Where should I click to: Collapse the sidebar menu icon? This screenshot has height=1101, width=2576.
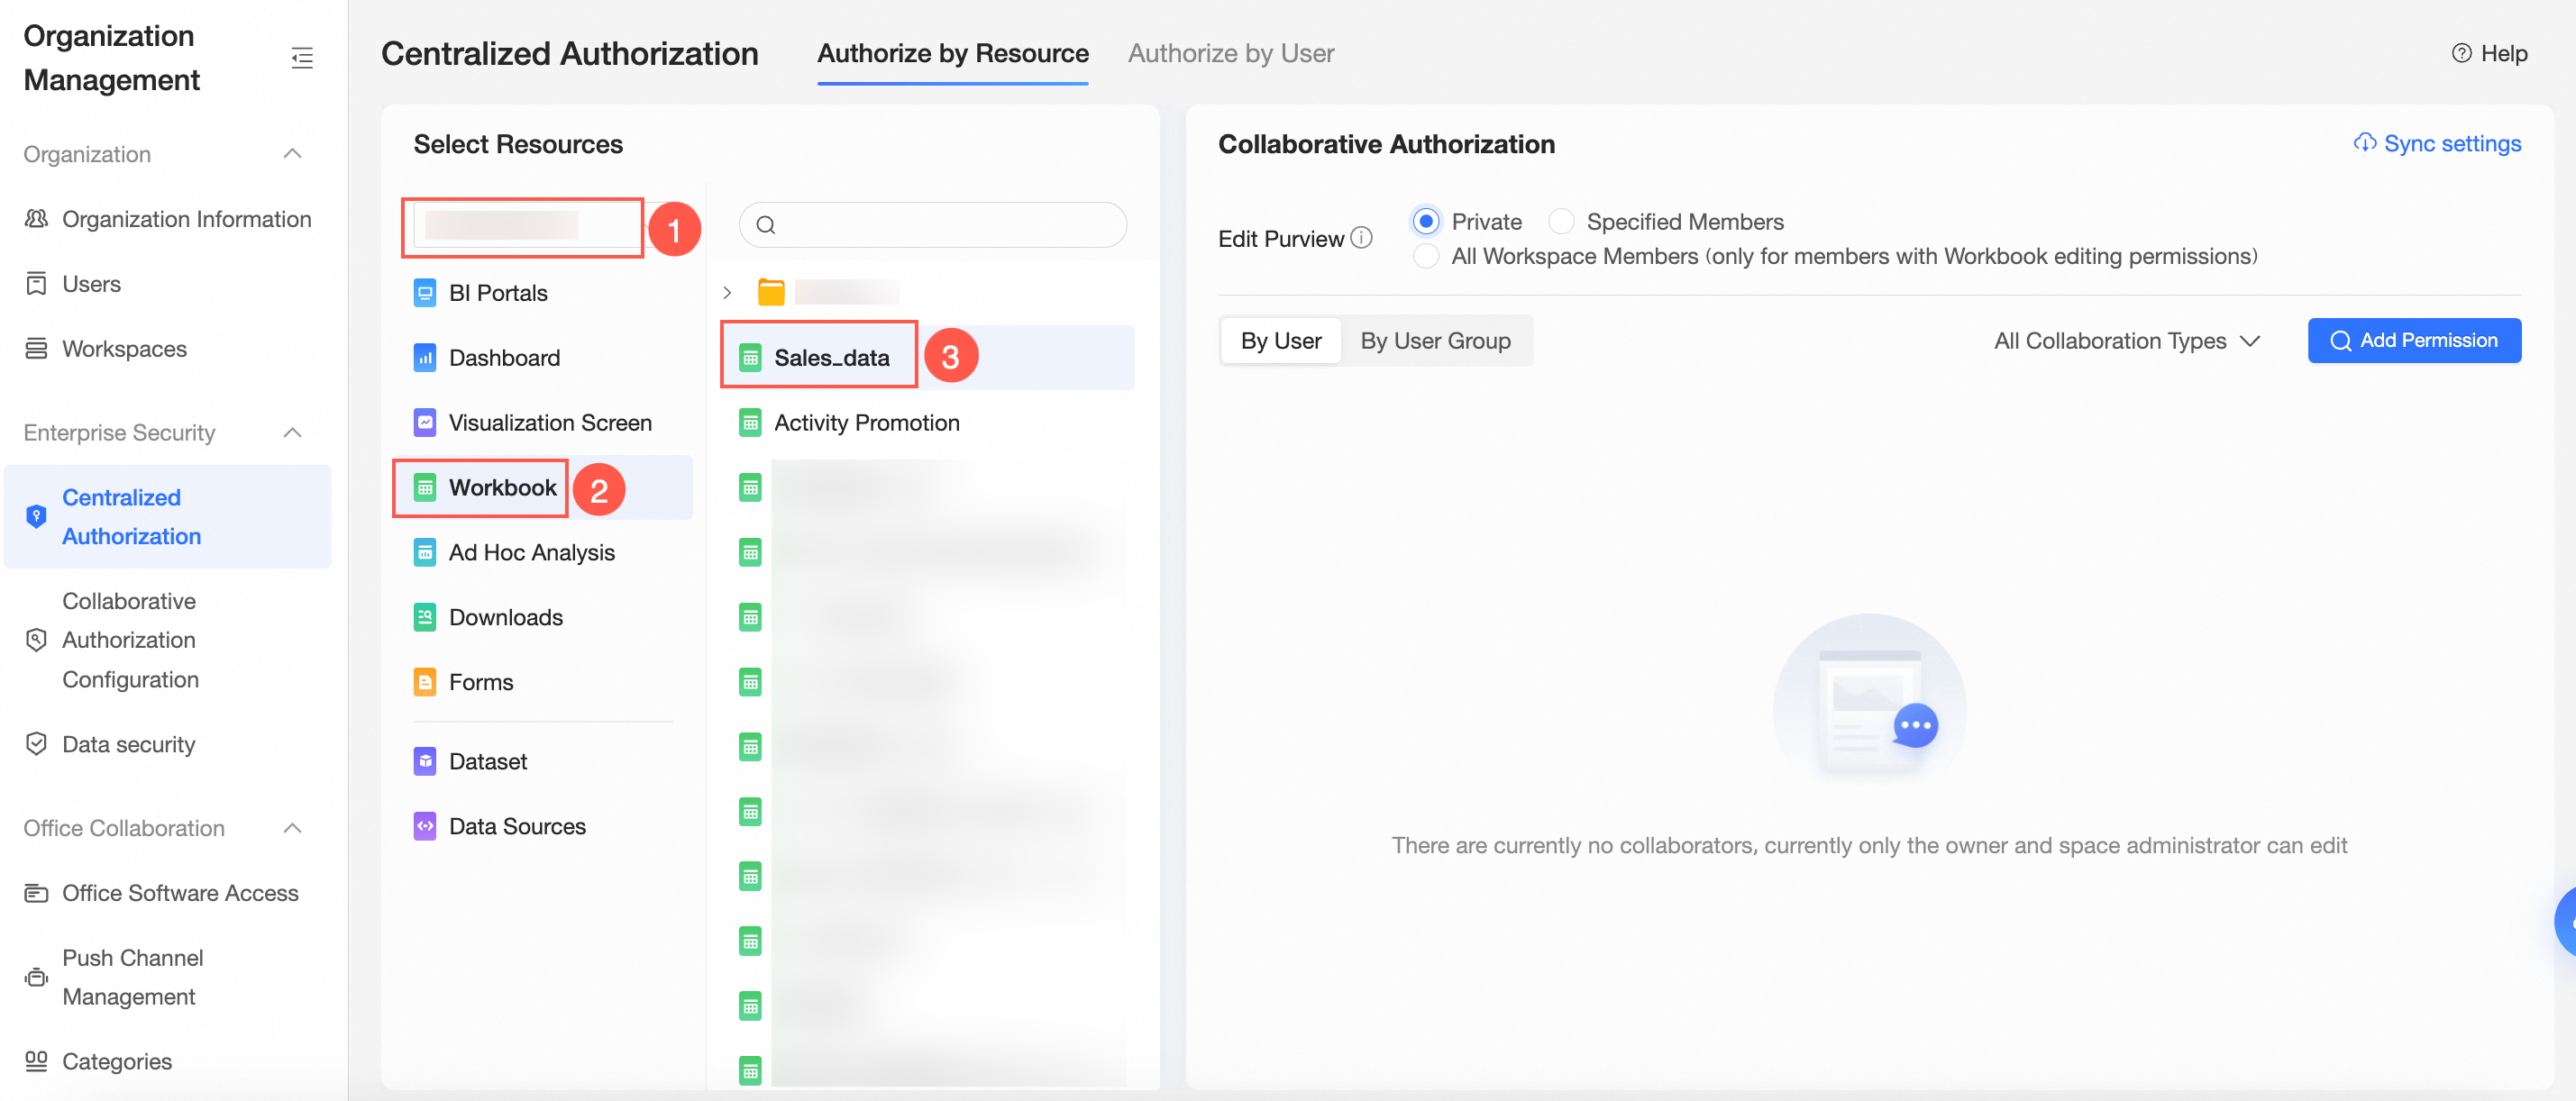click(x=302, y=58)
